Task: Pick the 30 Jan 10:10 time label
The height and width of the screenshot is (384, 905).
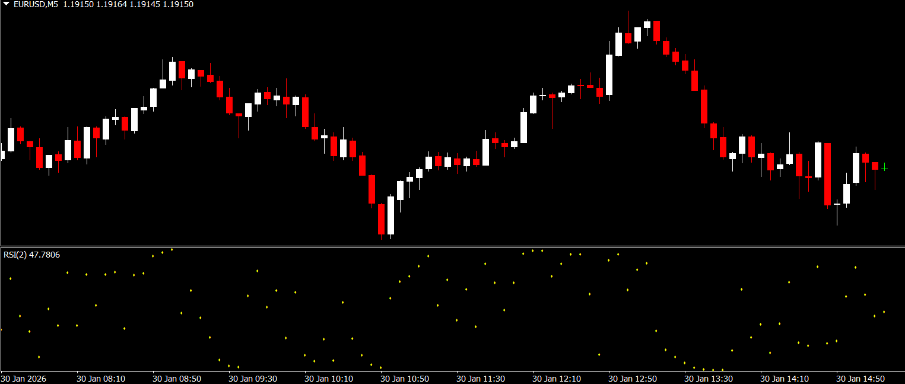Action: click(329, 378)
